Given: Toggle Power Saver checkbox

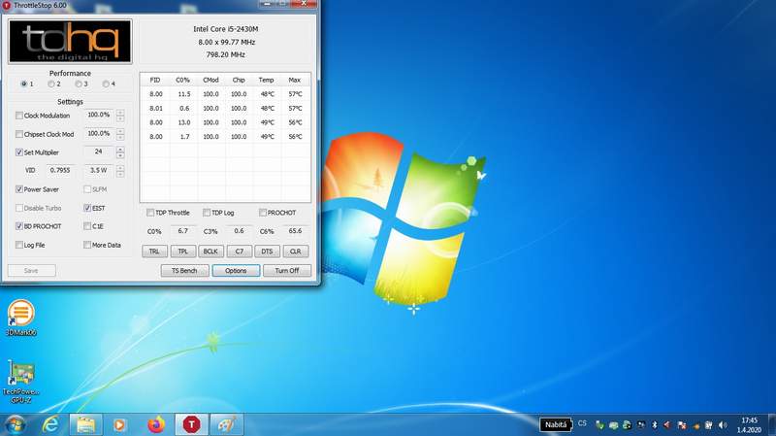Looking at the screenshot, I should [18, 189].
